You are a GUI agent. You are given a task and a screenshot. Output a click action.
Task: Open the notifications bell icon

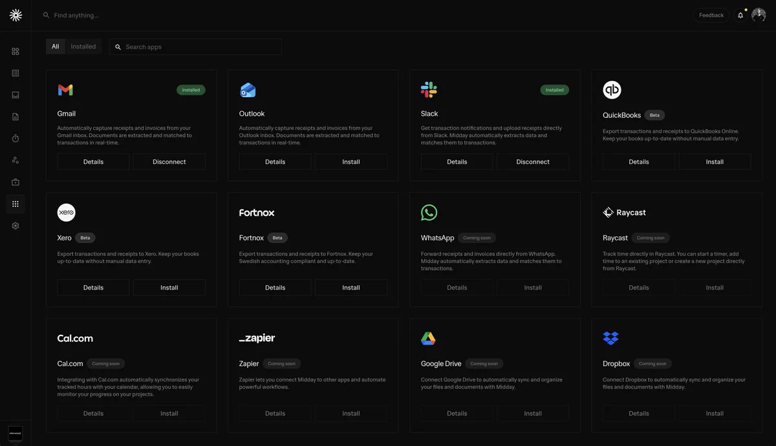click(x=740, y=16)
